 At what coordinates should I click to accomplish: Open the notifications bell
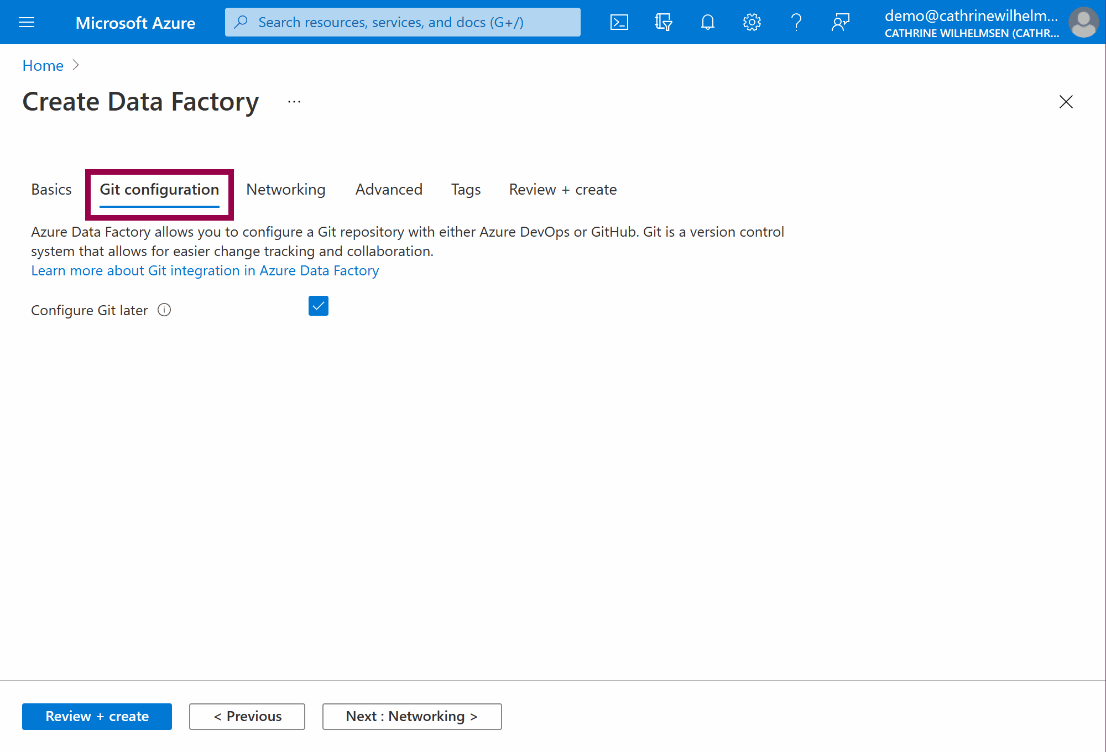707,22
